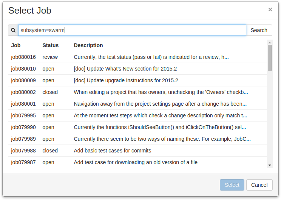Click the 'closed' status of job080002
Viewport: 281px width, 200px height.
click(x=50, y=92)
